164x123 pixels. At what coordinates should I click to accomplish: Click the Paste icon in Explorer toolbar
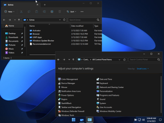[37, 11]
